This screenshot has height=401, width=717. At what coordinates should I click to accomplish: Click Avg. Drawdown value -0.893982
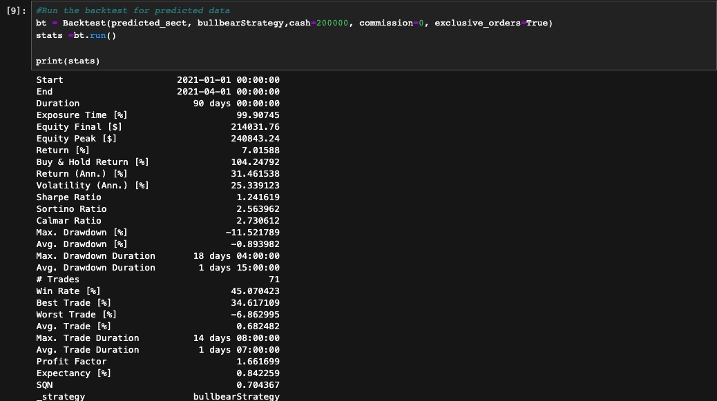click(x=255, y=244)
